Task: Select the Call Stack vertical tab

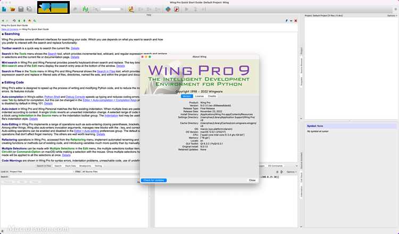Action: pyautogui.click(x=301, y=177)
